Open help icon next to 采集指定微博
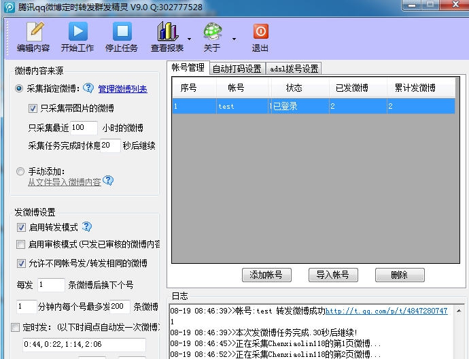 pos(88,88)
